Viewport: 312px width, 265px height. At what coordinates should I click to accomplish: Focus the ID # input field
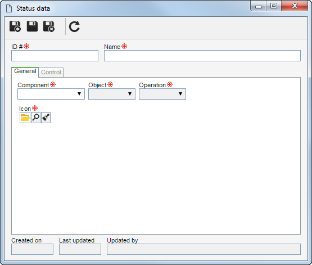[55, 56]
